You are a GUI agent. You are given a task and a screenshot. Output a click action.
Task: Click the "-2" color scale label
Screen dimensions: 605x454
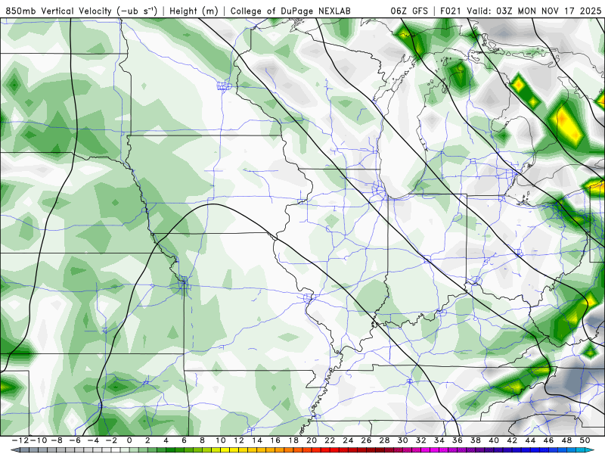(x=111, y=440)
